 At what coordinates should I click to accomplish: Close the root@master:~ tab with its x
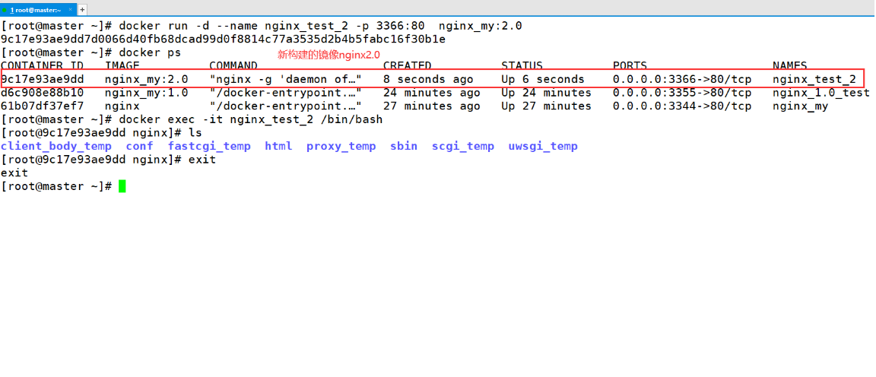(70, 9)
